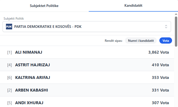Click the 410 Vota count

(160, 65)
